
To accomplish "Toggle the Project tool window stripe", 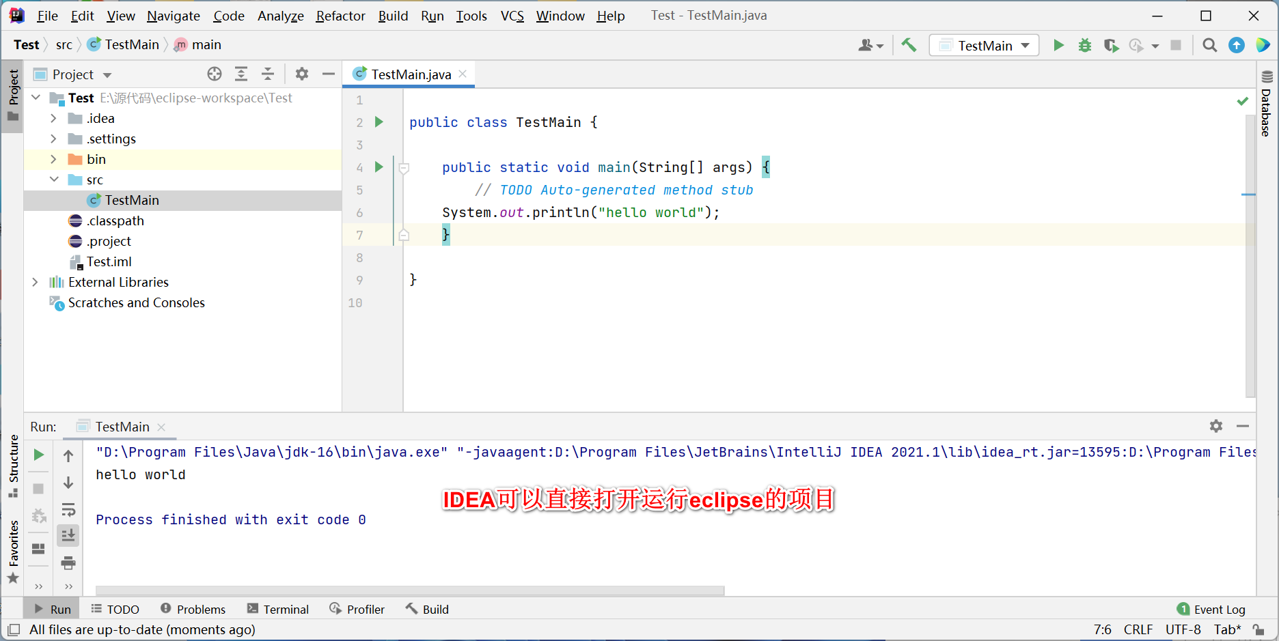I will (x=13, y=95).
